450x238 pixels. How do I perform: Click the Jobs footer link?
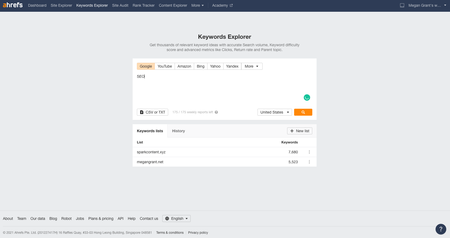80,219
